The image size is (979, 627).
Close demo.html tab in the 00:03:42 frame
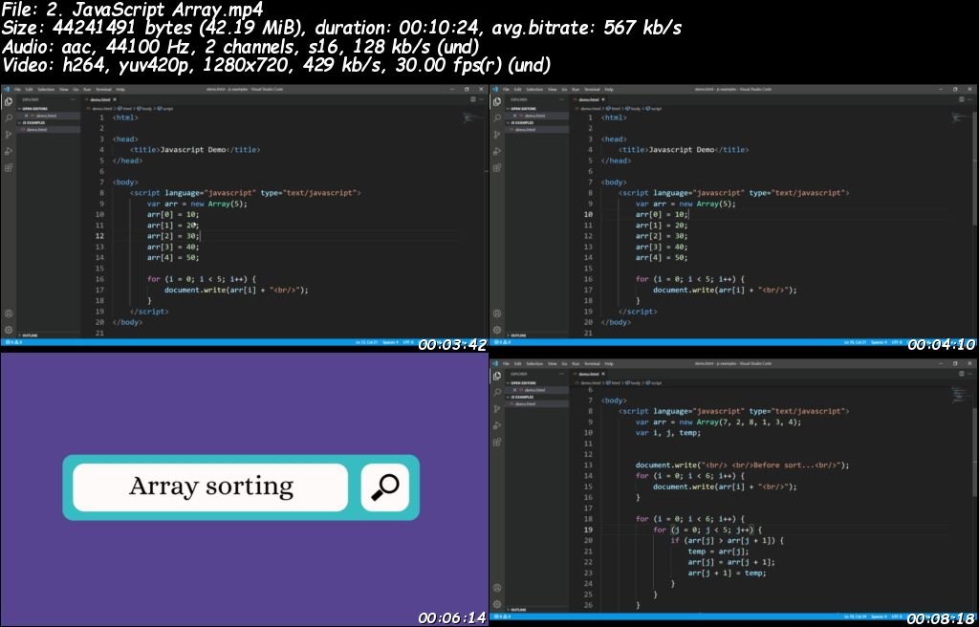coord(115,99)
